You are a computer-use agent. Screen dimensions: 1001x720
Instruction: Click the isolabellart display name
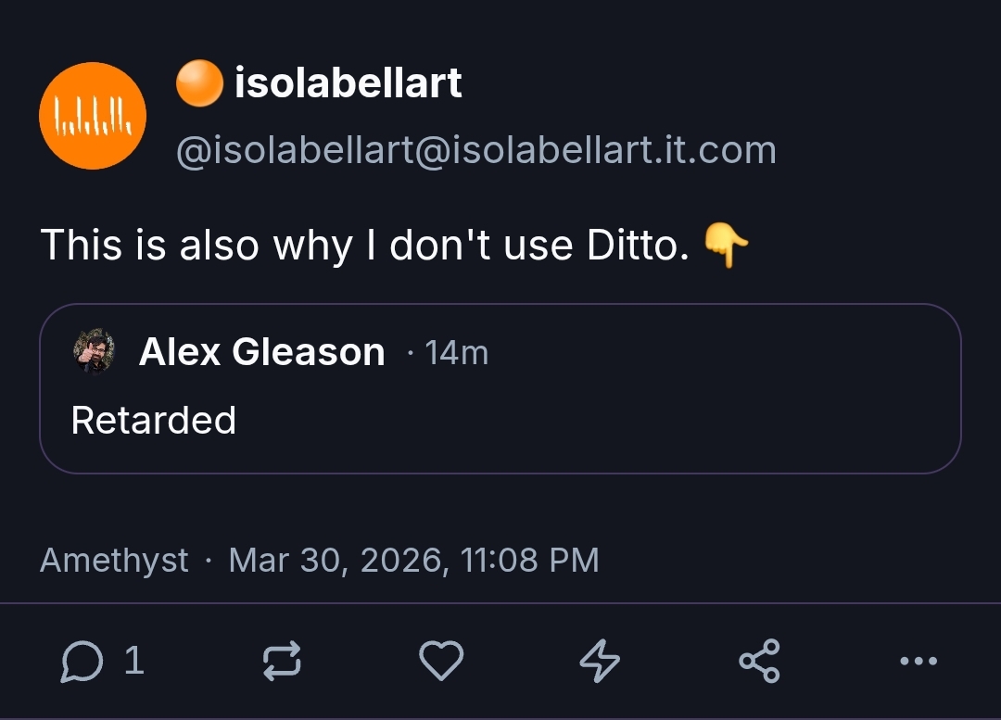pyautogui.click(x=348, y=84)
